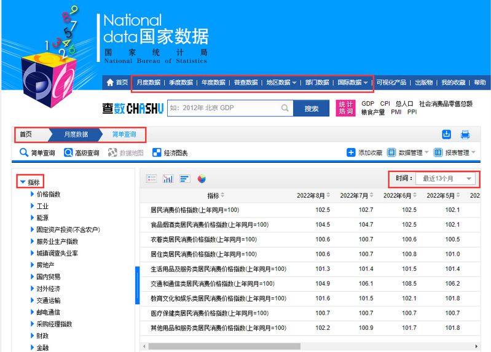Expand the 价格指数 tree node
The height and width of the screenshot is (352, 491).
[33, 194]
